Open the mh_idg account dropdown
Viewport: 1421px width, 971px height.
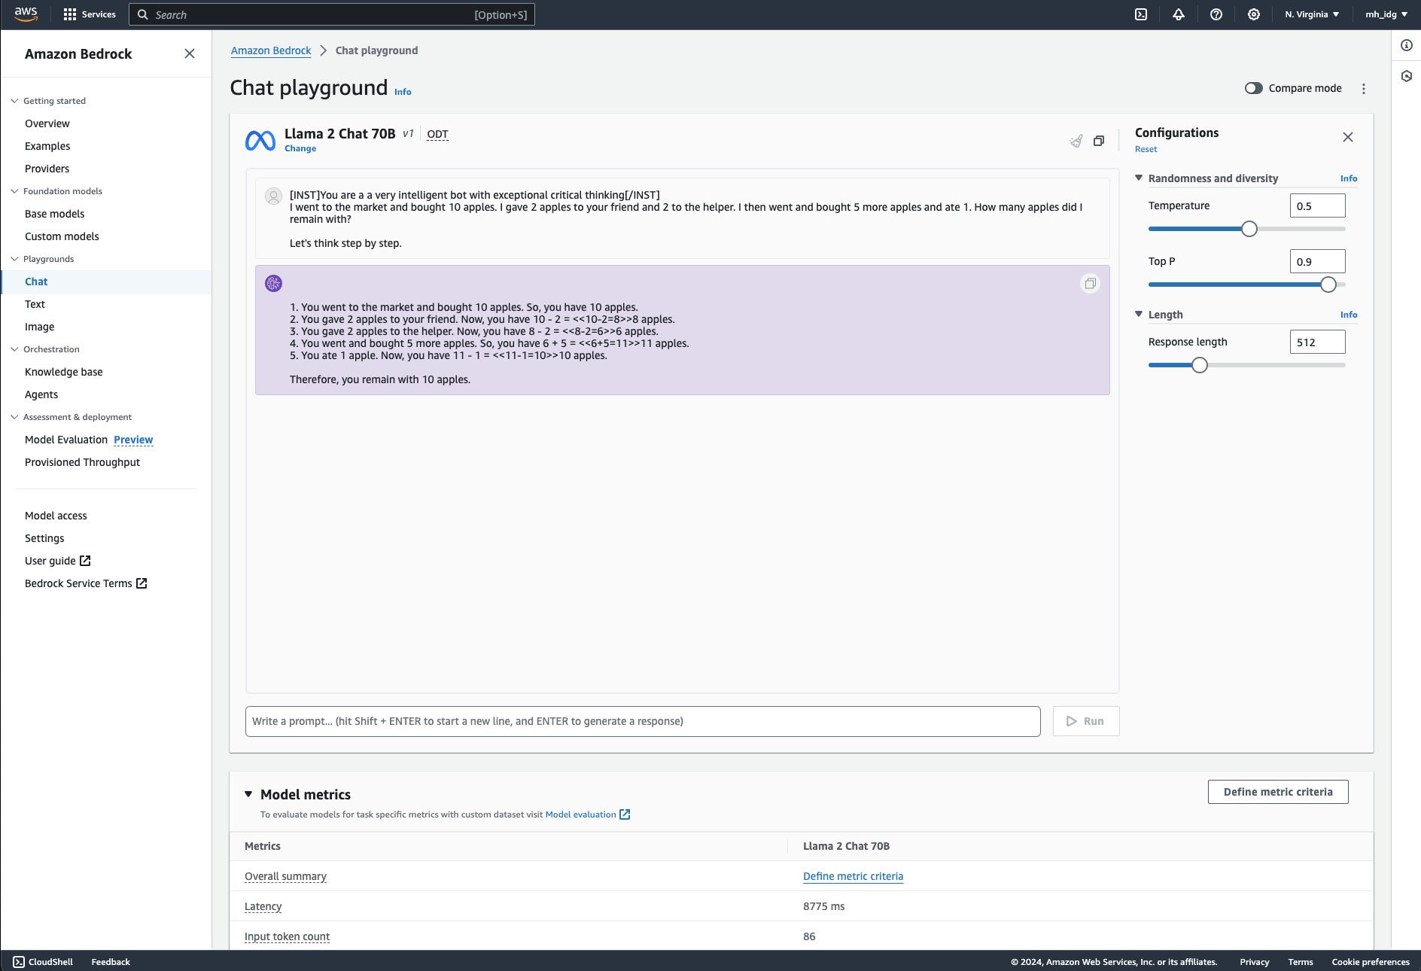(1386, 14)
